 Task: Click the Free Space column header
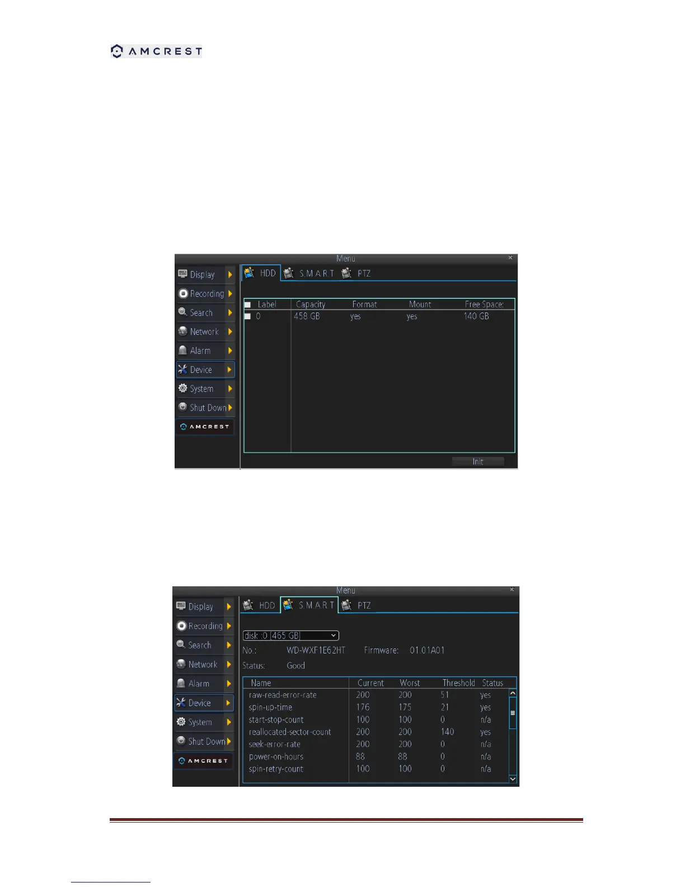(x=484, y=305)
